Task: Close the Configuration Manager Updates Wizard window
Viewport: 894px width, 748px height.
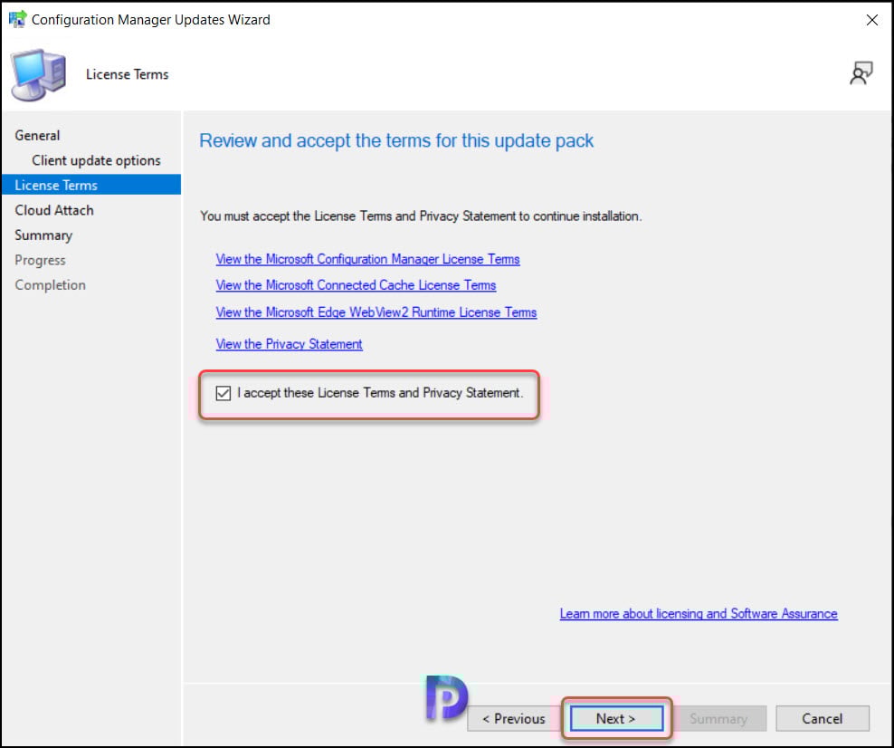Action: click(871, 20)
